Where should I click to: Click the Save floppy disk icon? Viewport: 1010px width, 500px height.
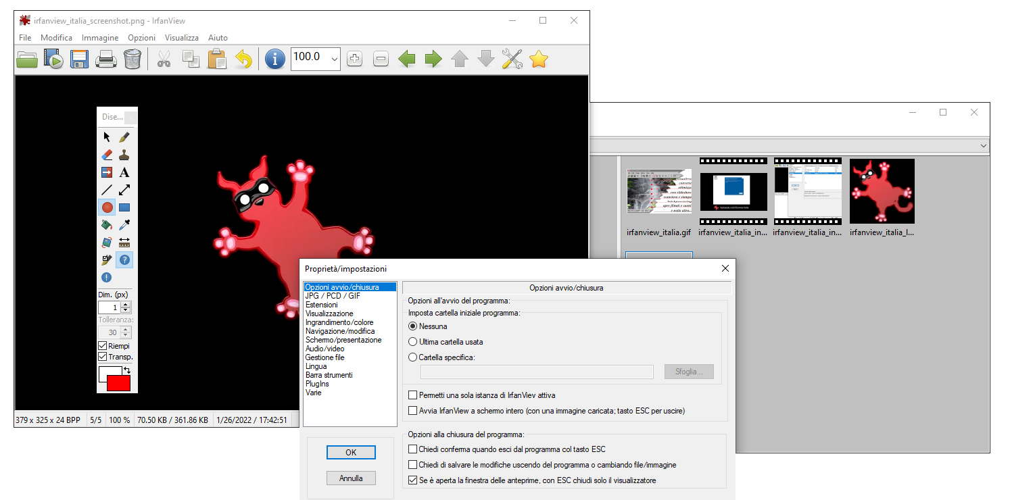[80, 59]
